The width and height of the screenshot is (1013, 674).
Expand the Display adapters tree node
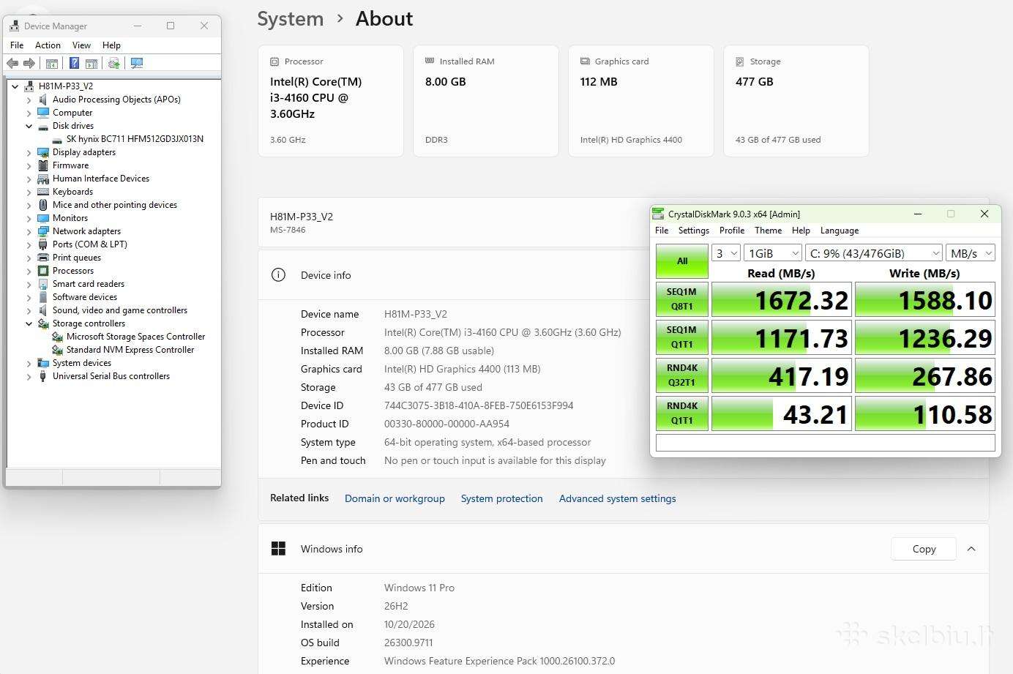point(29,152)
